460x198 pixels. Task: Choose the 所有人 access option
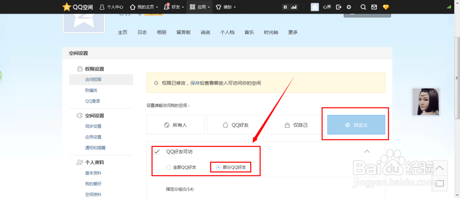point(175,125)
